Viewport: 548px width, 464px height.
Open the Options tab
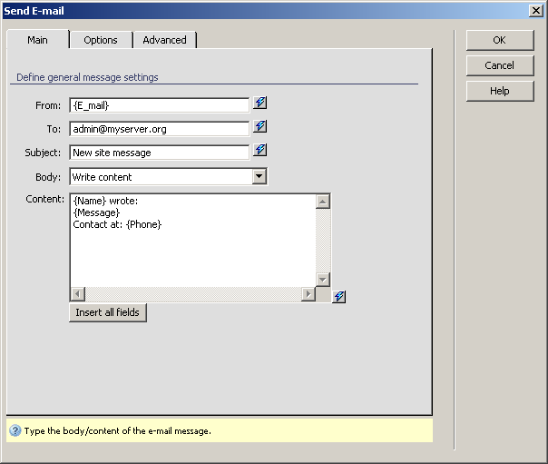coord(101,40)
